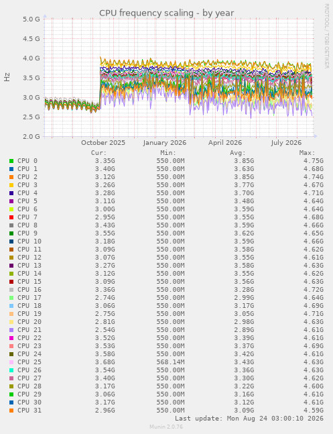Click the 'CPU 8' legend label

[27, 225]
